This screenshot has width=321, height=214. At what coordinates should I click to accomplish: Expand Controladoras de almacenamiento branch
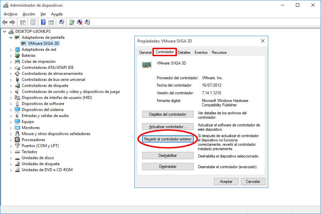coord(11,74)
